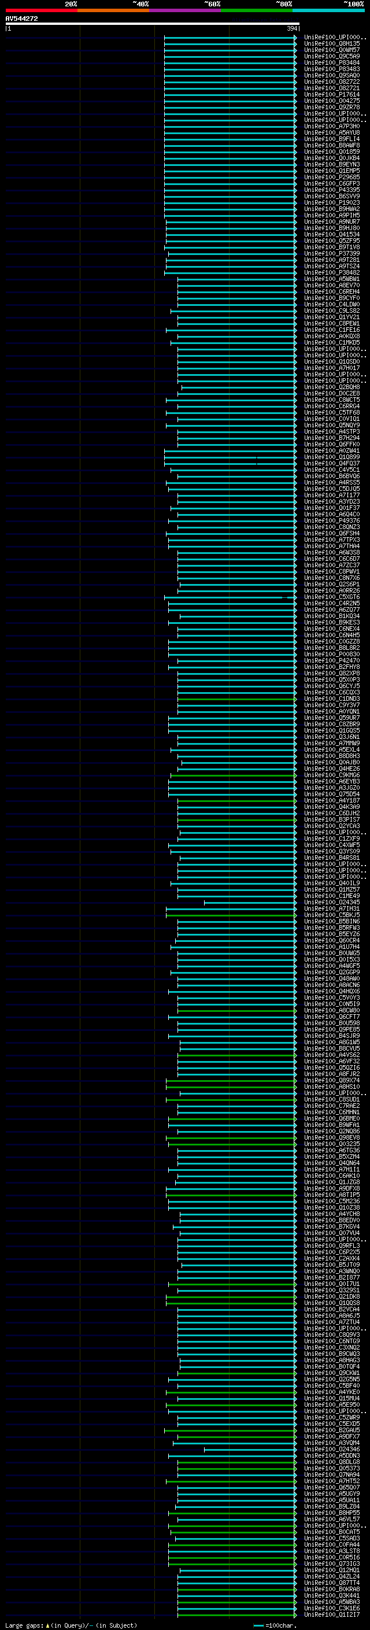Select hit label UniRef100_B0CAT5
The width and height of the screenshot is (370, 1630).
click(x=332, y=1532)
